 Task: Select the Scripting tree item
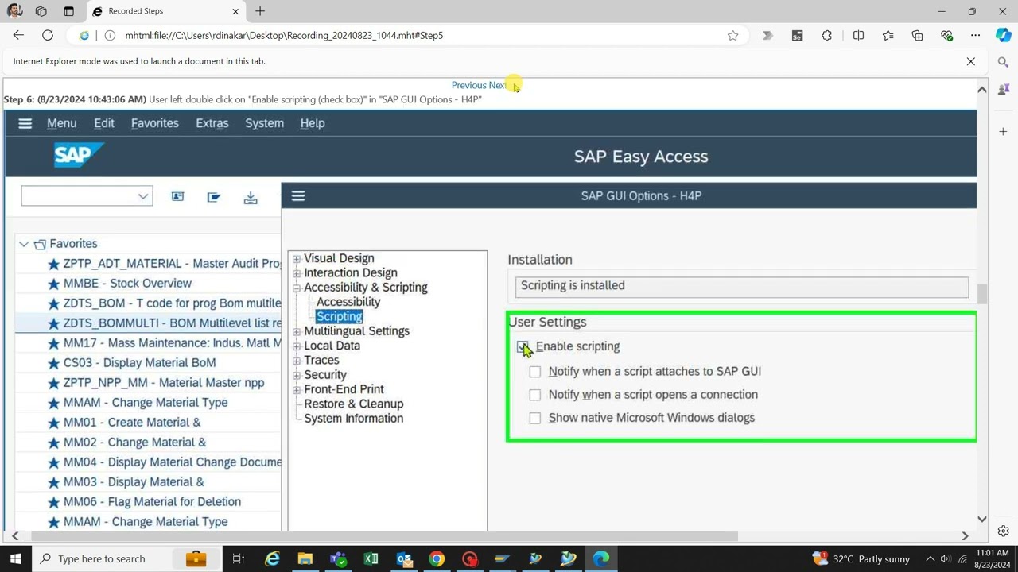click(x=340, y=316)
